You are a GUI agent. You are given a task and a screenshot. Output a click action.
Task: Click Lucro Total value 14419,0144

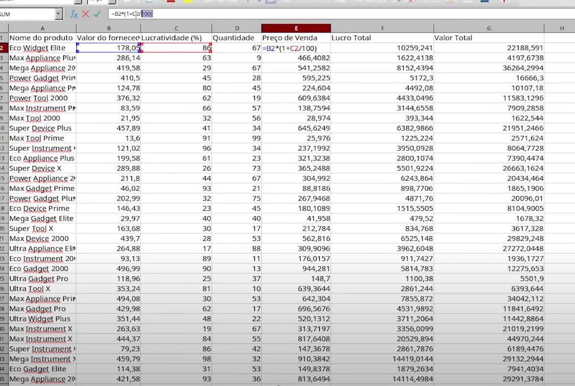pos(382,359)
